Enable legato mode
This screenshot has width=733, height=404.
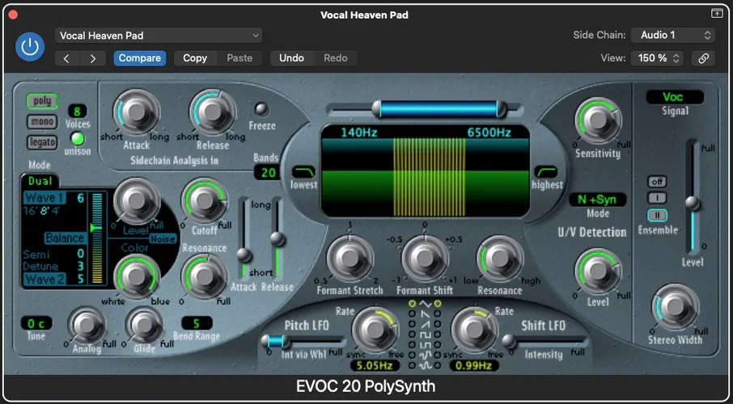pos(43,142)
